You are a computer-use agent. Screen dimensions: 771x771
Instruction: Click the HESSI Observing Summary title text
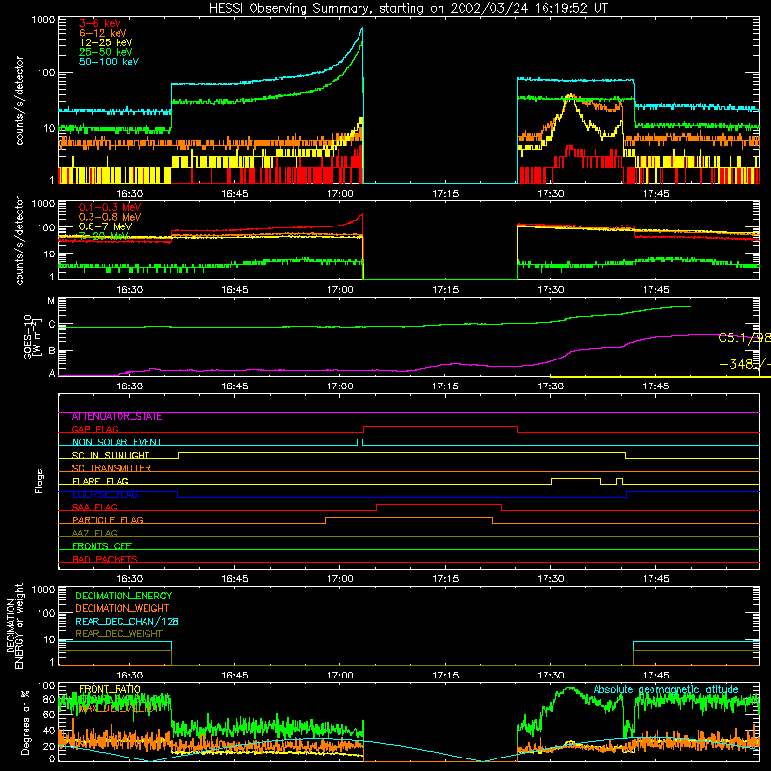coord(408,9)
